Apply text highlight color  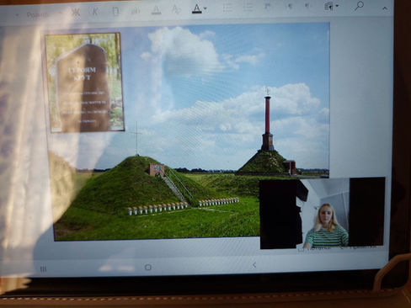point(156,10)
